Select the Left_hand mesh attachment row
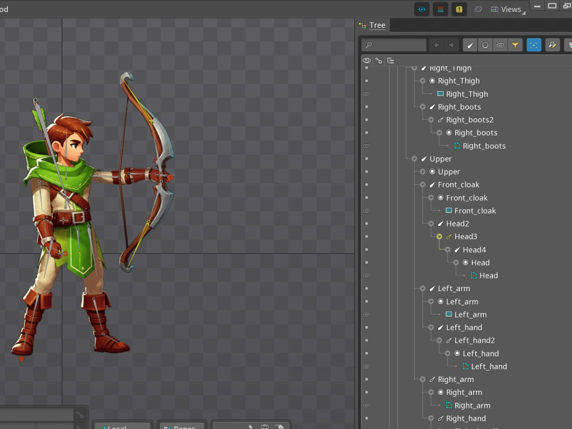The image size is (572, 429). pos(489,366)
